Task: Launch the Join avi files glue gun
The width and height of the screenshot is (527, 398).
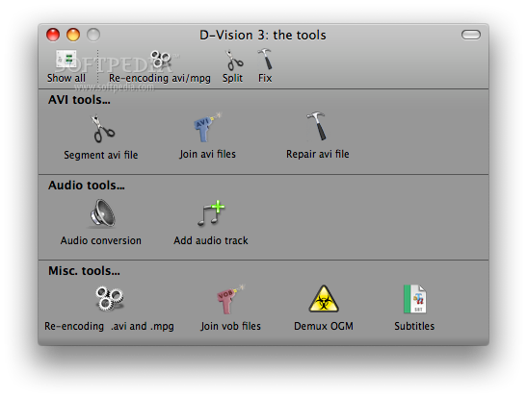Action: pyautogui.click(x=207, y=127)
